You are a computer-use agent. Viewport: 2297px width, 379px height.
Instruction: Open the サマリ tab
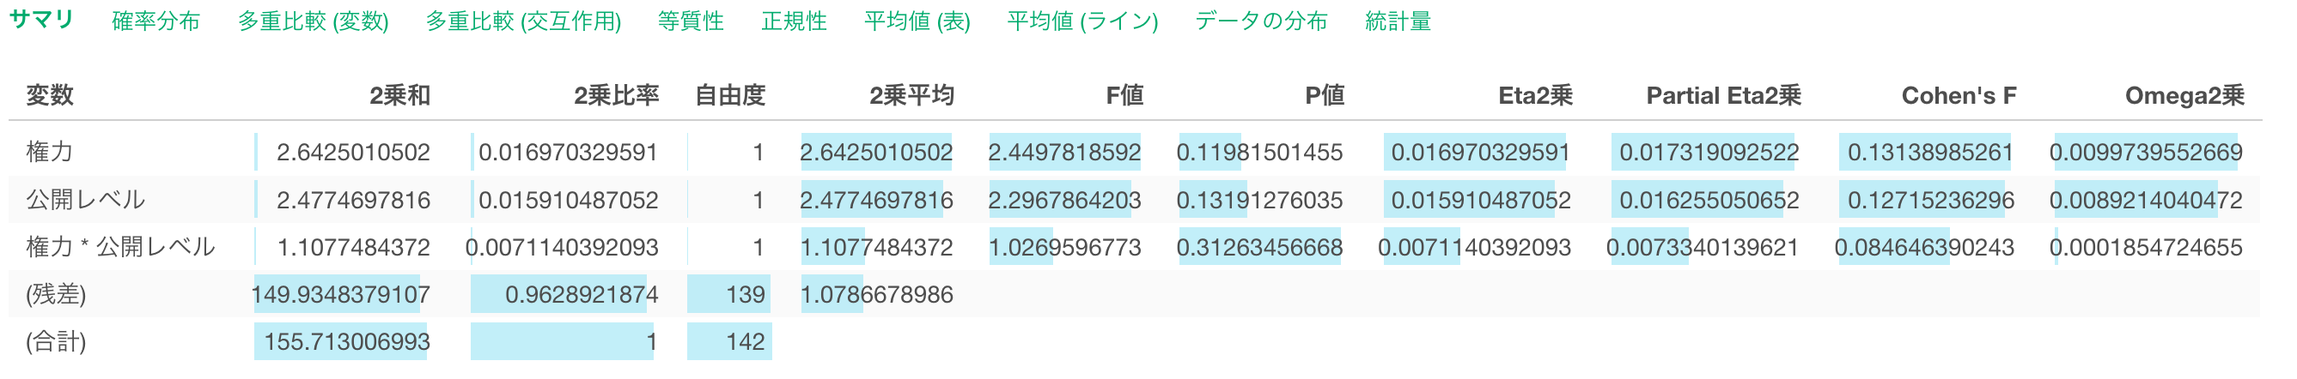(x=41, y=21)
